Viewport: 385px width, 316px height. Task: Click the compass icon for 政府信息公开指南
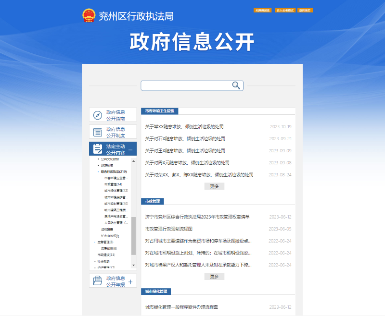(x=97, y=115)
